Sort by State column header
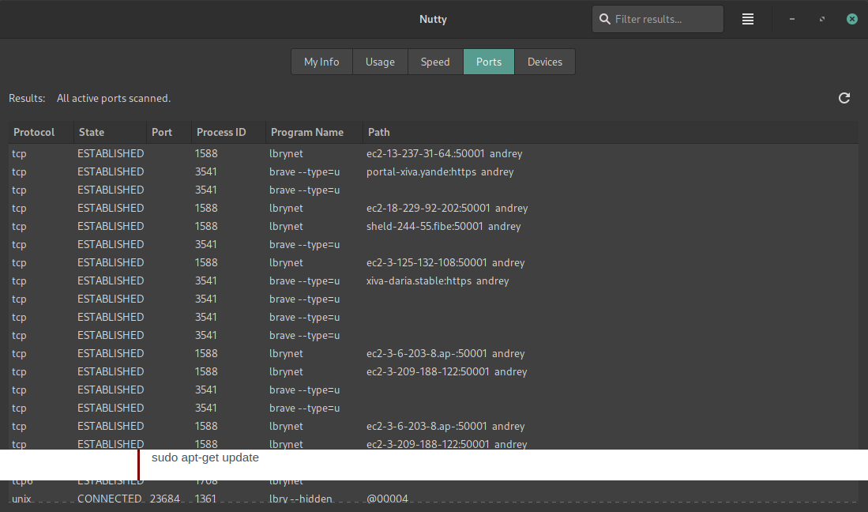Viewport: 868px width, 512px height. [92, 132]
